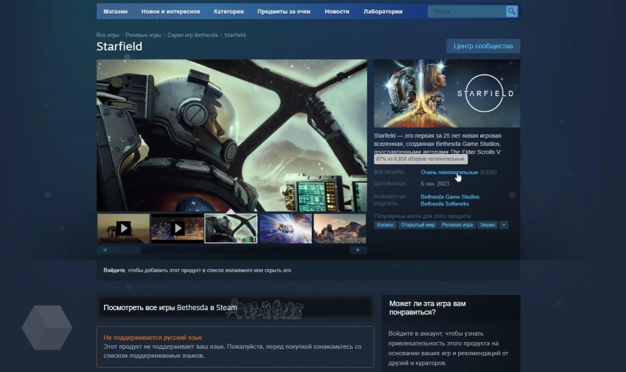Open the Новости tab
This screenshot has width=626, height=372.
pos(337,11)
